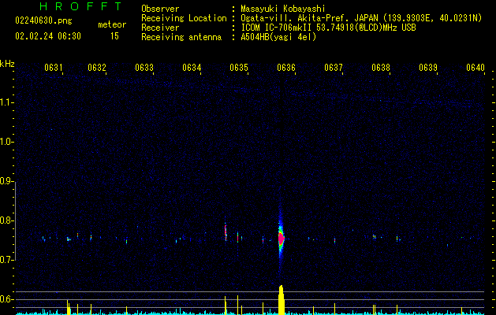This screenshot has width=496, height=315.
Task: Click the large meteor echo near 0636
Action: (281, 239)
